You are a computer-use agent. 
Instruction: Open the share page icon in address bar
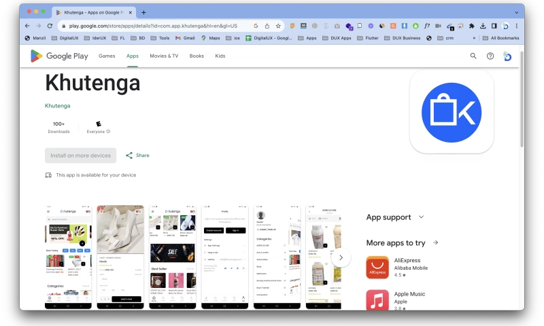pos(267,26)
